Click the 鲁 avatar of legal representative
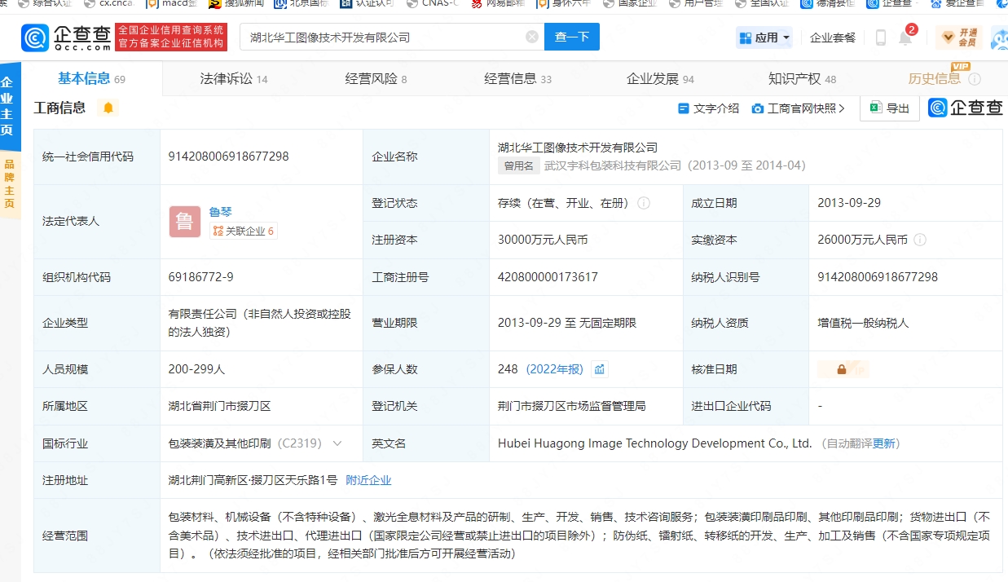This screenshot has width=1008, height=582. pyautogui.click(x=185, y=222)
